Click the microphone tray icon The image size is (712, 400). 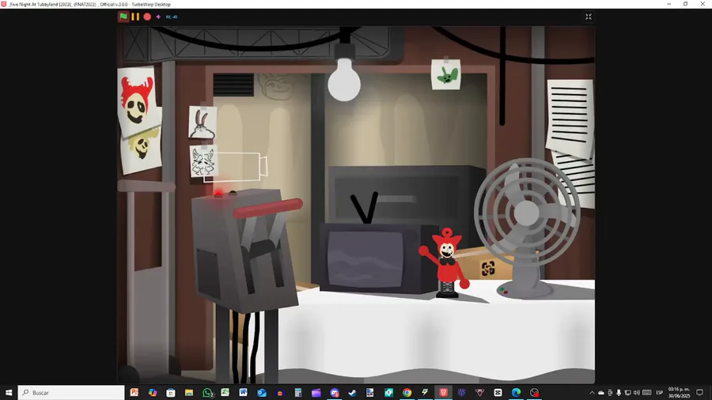click(619, 393)
